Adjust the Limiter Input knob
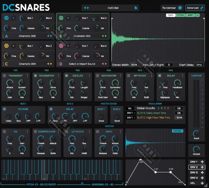Image resolution: width=209 pixels, height=188 pixels. click(x=196, y=133)
